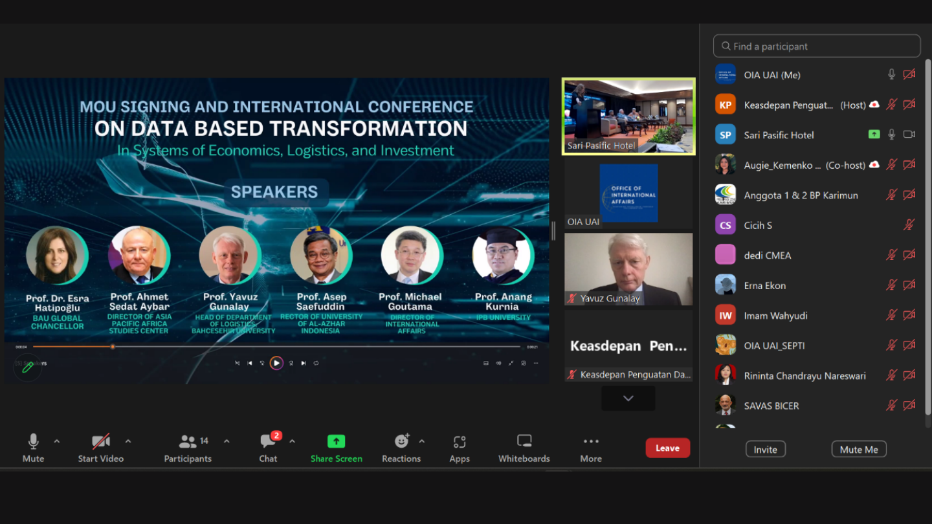Click the search magnifier icon in participants panel

coord(726,46)
